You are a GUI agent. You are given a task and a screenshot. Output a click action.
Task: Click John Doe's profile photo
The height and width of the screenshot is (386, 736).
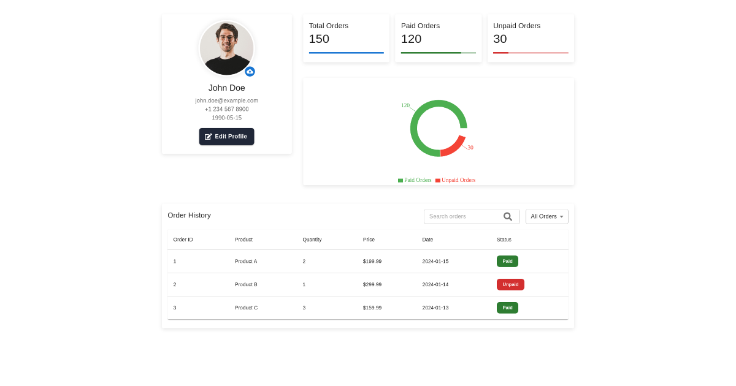click(226, 48)
